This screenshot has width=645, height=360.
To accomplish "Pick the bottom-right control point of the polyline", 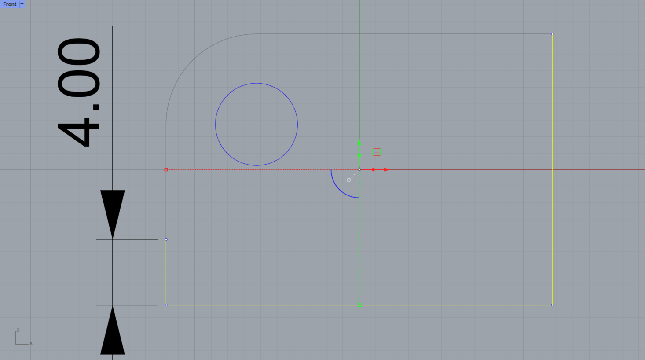I will pos(552,305).
